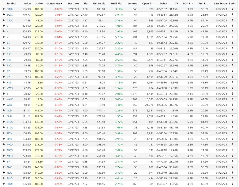Select the 84.4% annual return value
The width and height of the screenshot is (239, 187).
(x=205, y=122)
